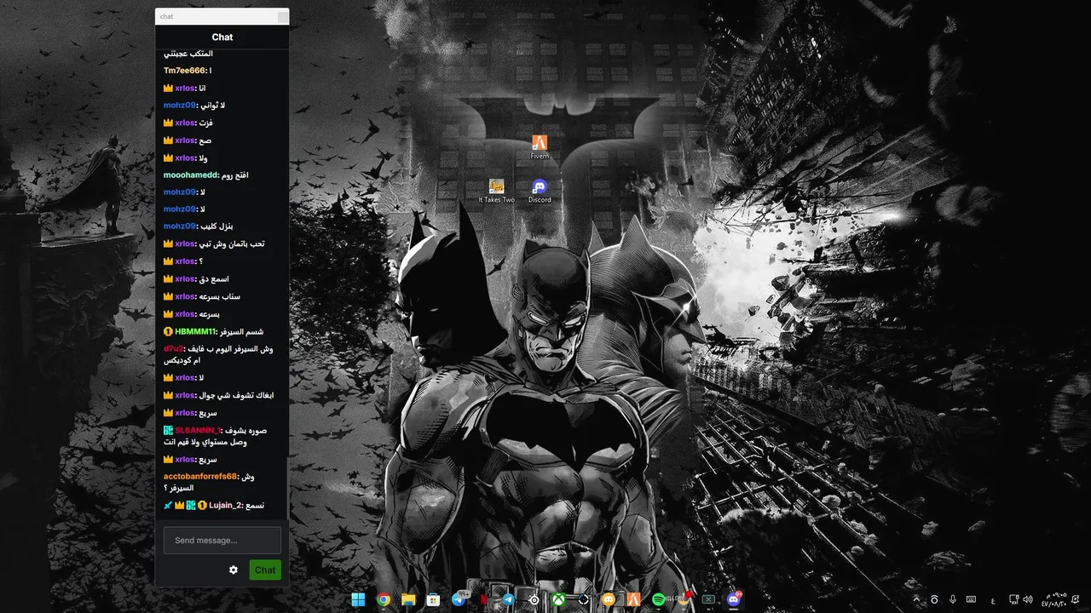Click the HBMMM11 message 'شسم السيرفر'
This screenshot has width=1091, height=613.
[x=241, y=332]
